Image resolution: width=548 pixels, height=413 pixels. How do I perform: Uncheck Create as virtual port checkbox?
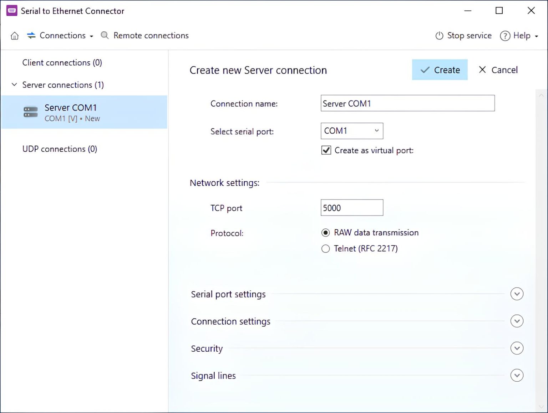(x=326, y=150)
